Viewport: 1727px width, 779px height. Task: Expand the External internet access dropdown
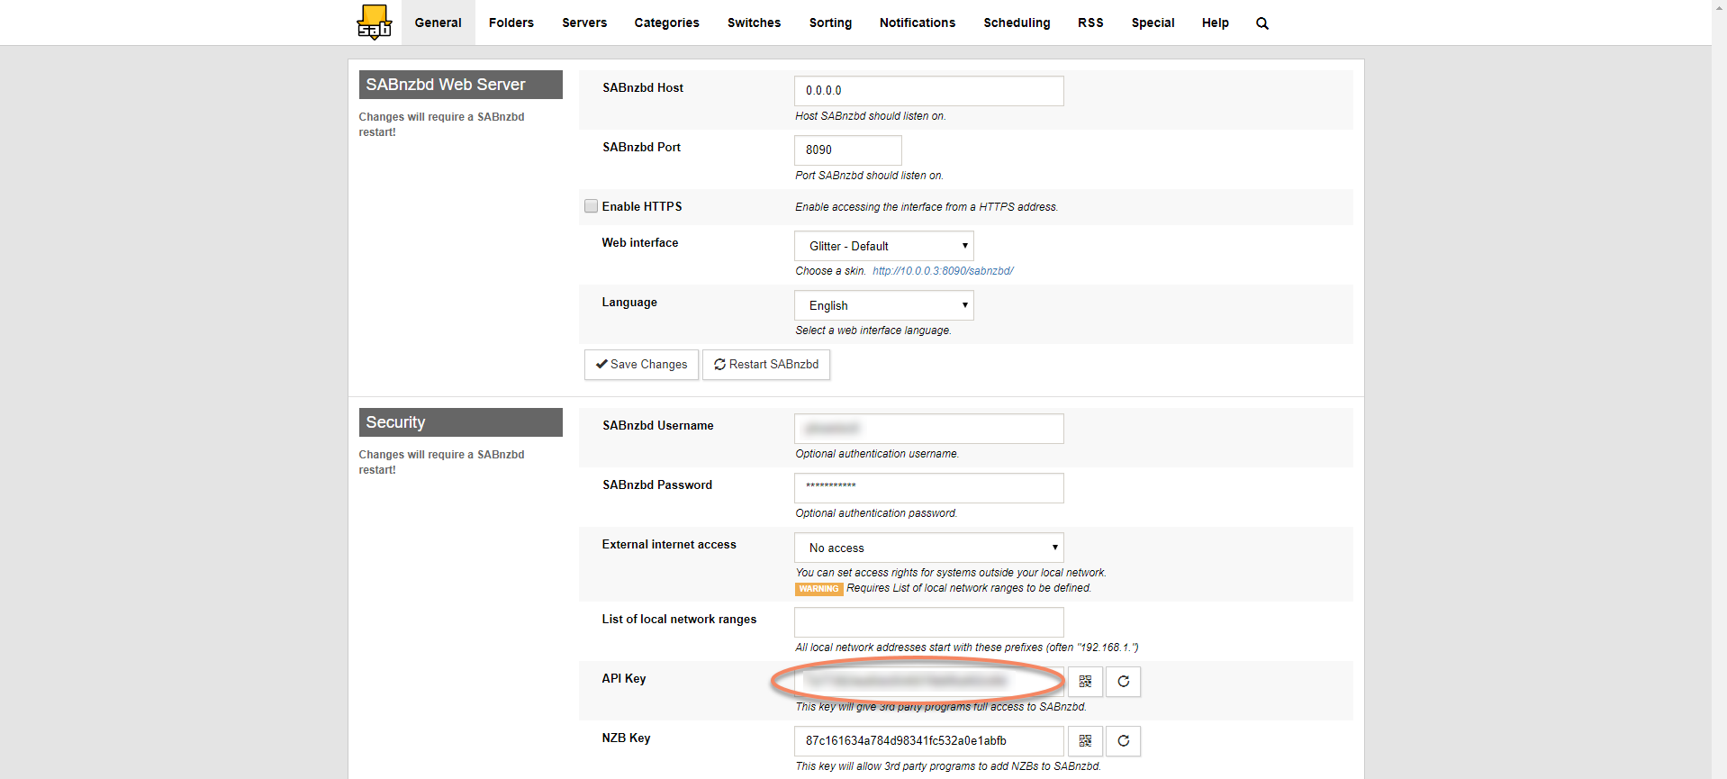tap(929, 548)
